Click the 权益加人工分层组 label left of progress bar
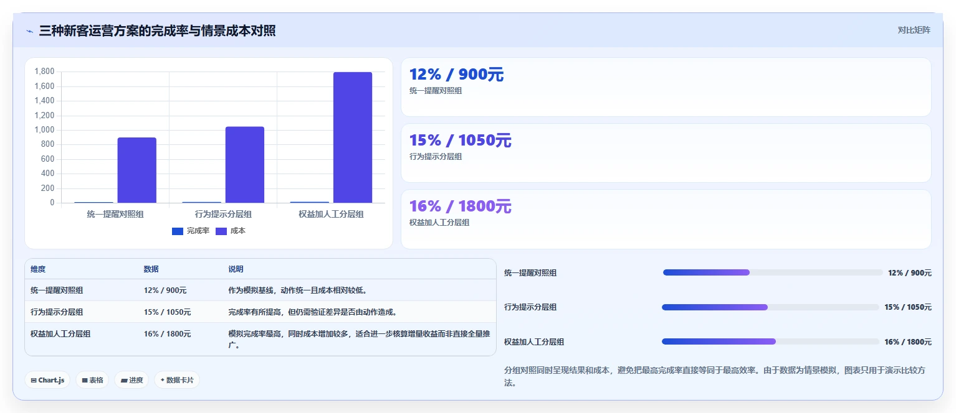956x413 pixels. 534,342
